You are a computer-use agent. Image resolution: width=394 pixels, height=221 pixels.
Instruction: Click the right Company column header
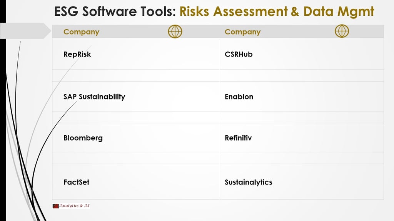point(242,32)
